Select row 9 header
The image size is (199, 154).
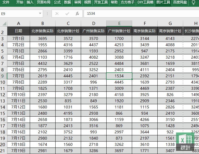pos(4,76)
